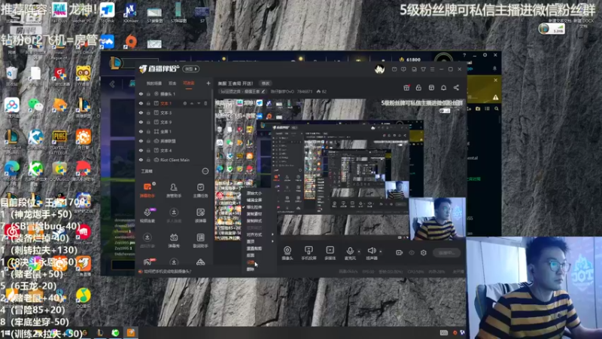Select 删除 in context menu

(251, 269)
